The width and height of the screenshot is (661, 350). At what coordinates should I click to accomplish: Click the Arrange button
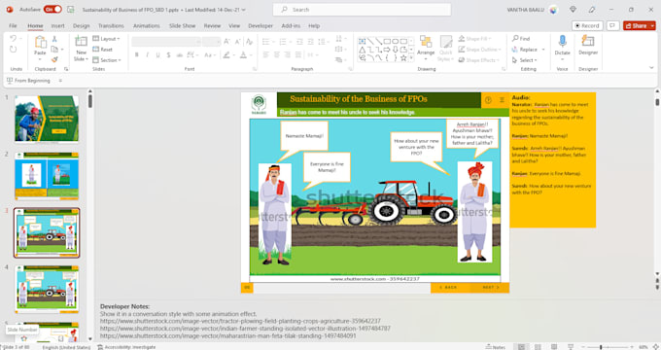pos(426,47)
